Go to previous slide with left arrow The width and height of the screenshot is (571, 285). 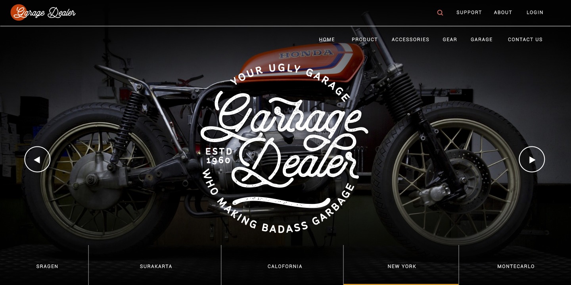pyautogui.click(x=37, y=160)
